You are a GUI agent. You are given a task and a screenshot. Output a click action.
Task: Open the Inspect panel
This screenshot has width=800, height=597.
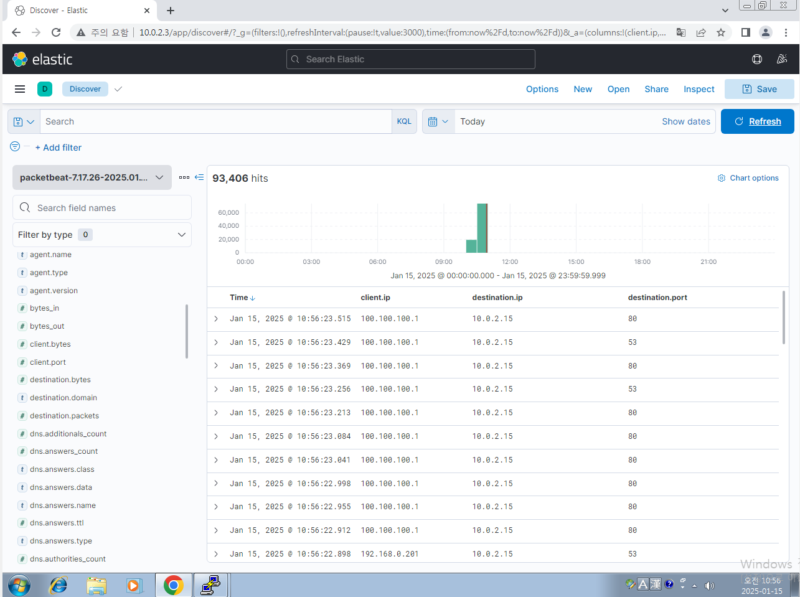[x=699, y=89]
